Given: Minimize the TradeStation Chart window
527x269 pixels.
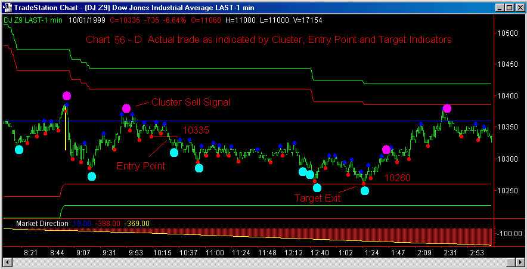Looking at the screenshot, I should (x=500, y=7).
